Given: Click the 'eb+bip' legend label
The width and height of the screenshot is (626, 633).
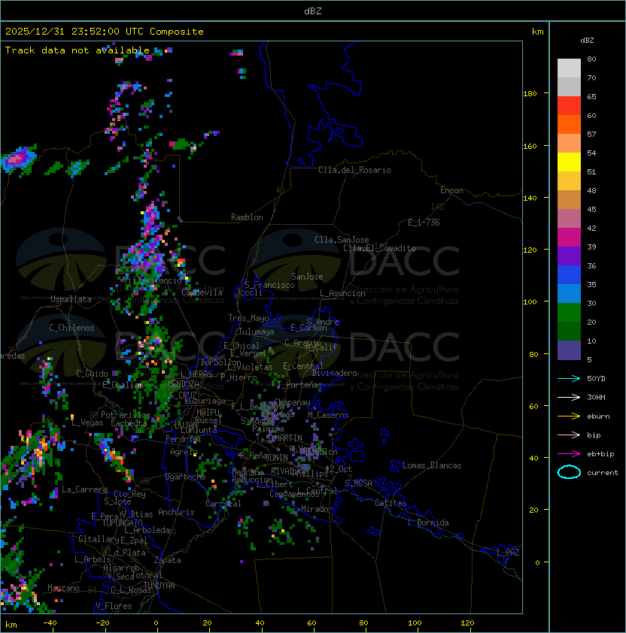Looking at the screenshot, I should pos(600,454).
